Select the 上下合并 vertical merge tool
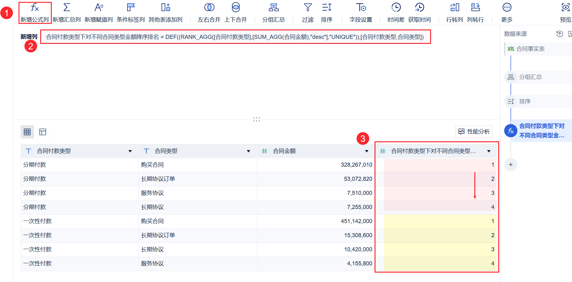The height and width of the screenshot is (282, 572). [x=235, y=13]
